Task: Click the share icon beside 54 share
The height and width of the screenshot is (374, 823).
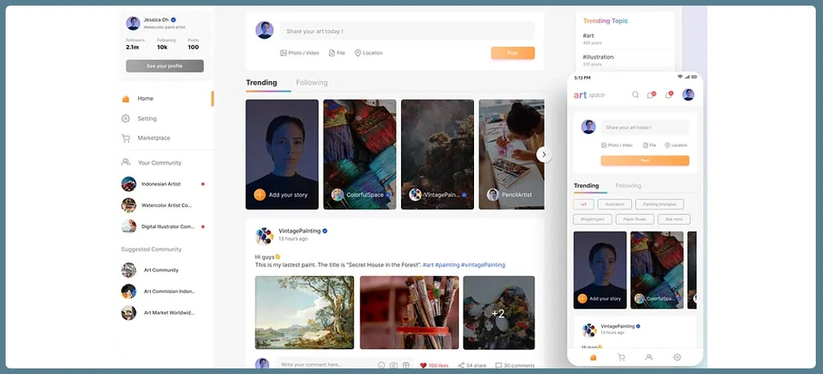Action: (x=461, y=365)
